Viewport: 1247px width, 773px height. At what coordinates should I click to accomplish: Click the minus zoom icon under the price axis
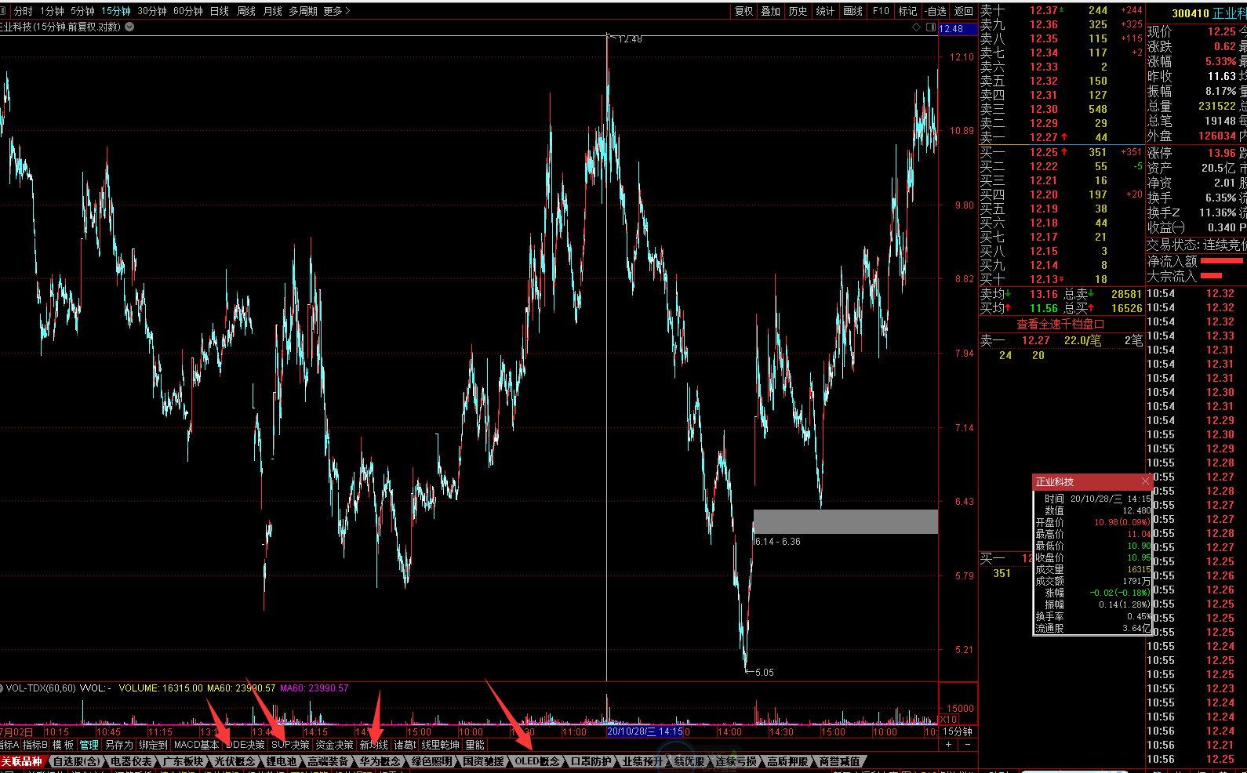click(967, 745)
